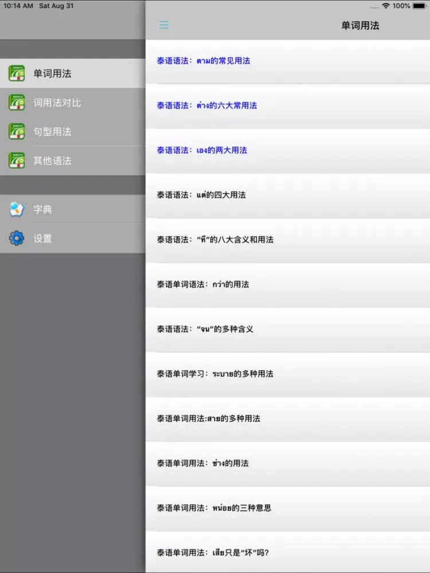
Task: Open article 泰语单词用法:สาย的多种用法
Action: [x=288, y=419]
